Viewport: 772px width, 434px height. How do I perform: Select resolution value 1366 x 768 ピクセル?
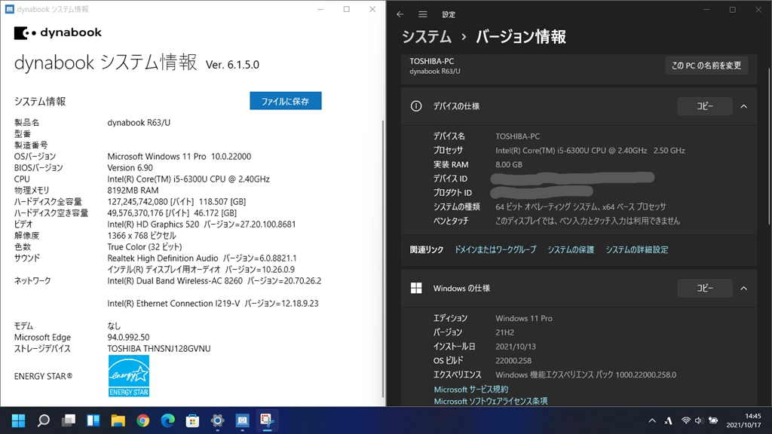(142, 236)
